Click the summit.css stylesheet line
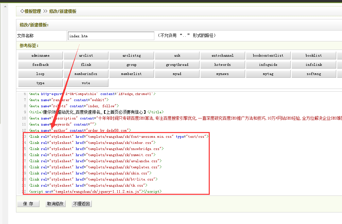 pyautogui.click(x=92, y=155)
